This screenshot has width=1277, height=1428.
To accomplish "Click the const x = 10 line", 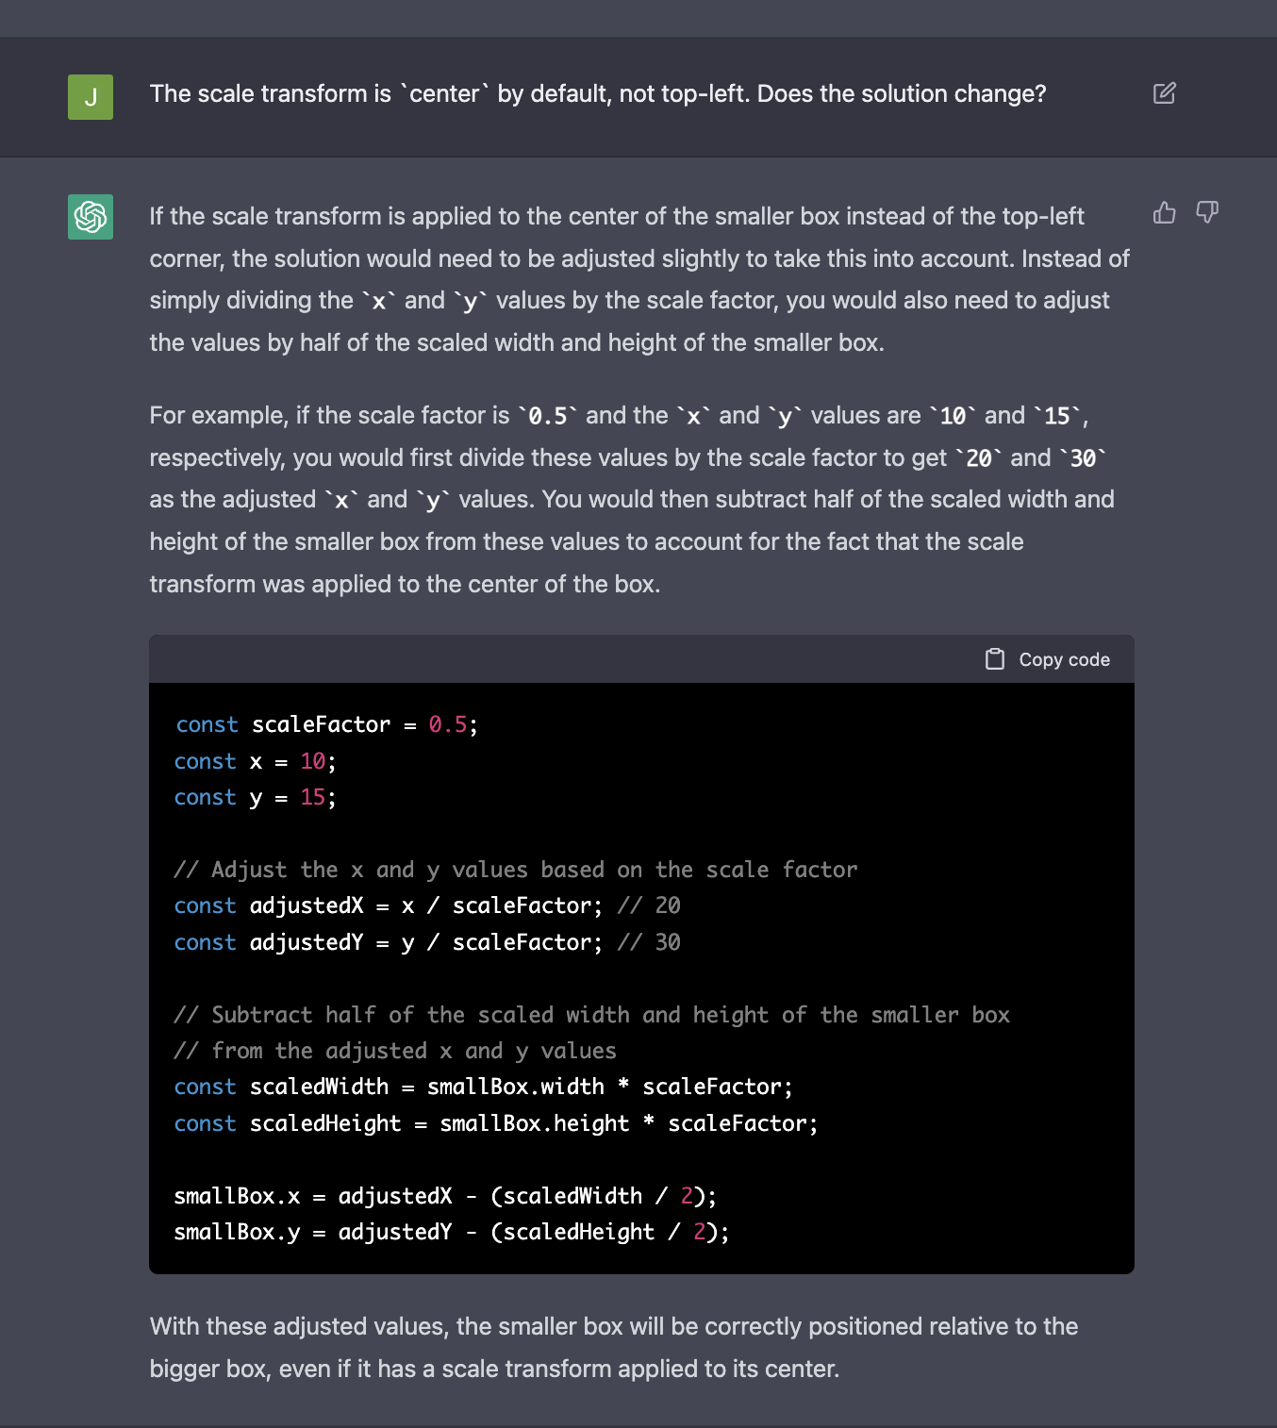I will pos(253,761).
